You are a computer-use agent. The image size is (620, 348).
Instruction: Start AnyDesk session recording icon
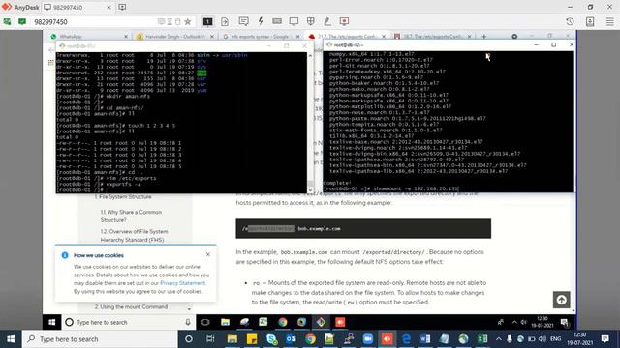click(344, 21)
